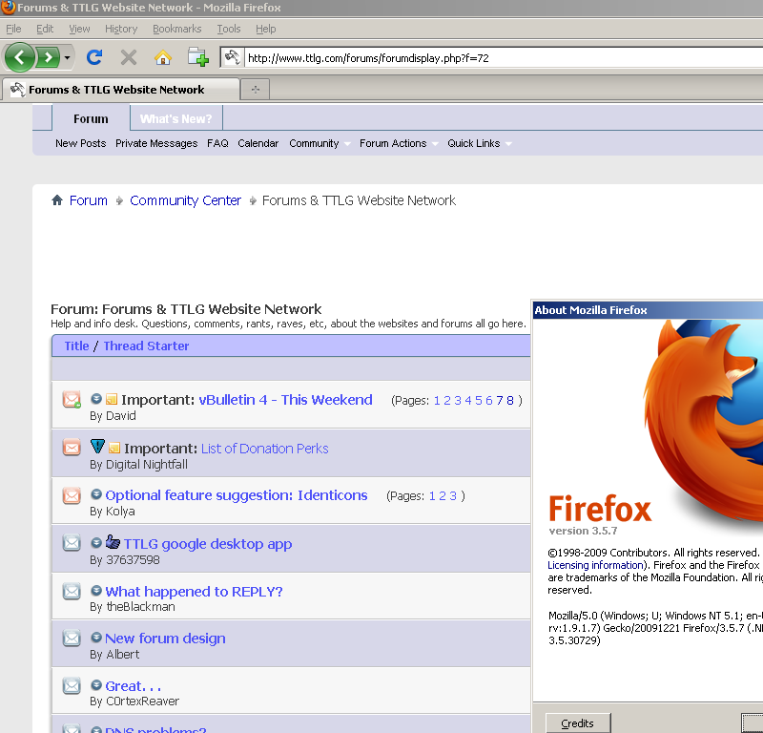This screenshot has height=733, width=763.
Task: Click the blue post icon before New forum design
Action: pyautogui.click(x=96, y=637)
